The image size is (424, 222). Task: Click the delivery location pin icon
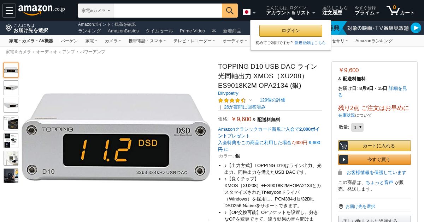(9, 28)
